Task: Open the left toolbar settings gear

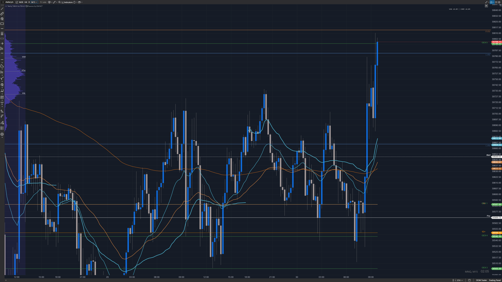Action: tap(2, 134)
